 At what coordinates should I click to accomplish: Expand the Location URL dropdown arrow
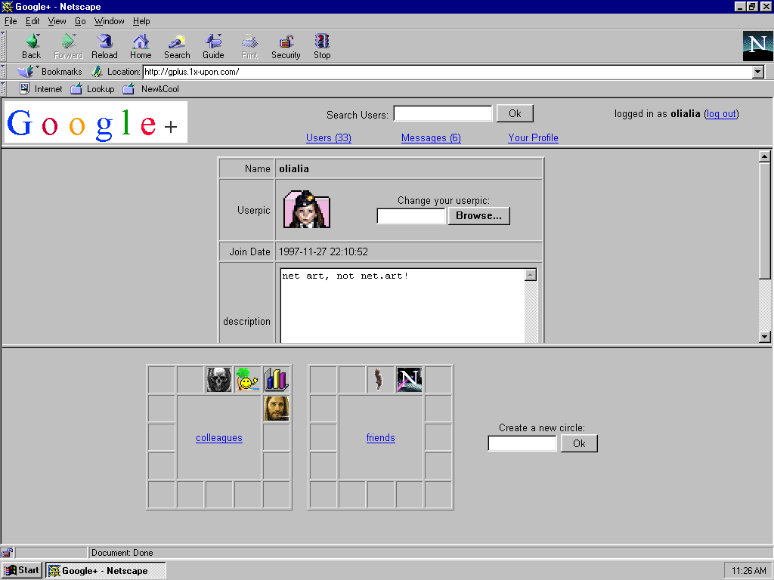coord(758,72)
